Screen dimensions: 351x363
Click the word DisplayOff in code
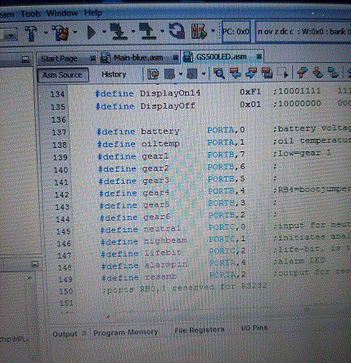(x=168, y=105)
